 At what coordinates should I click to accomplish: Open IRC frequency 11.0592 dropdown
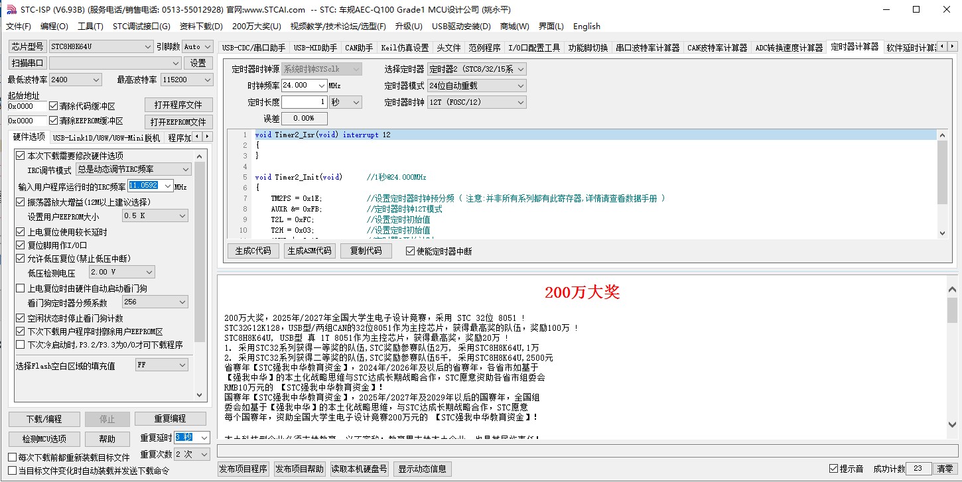(x=167, y=186)
